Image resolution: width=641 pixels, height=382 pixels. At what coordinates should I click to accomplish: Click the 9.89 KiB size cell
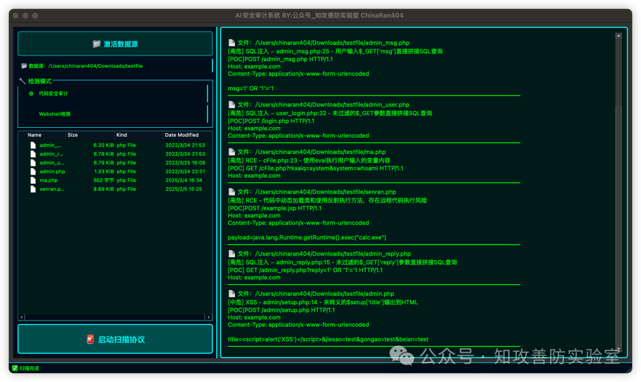point(103,189)
